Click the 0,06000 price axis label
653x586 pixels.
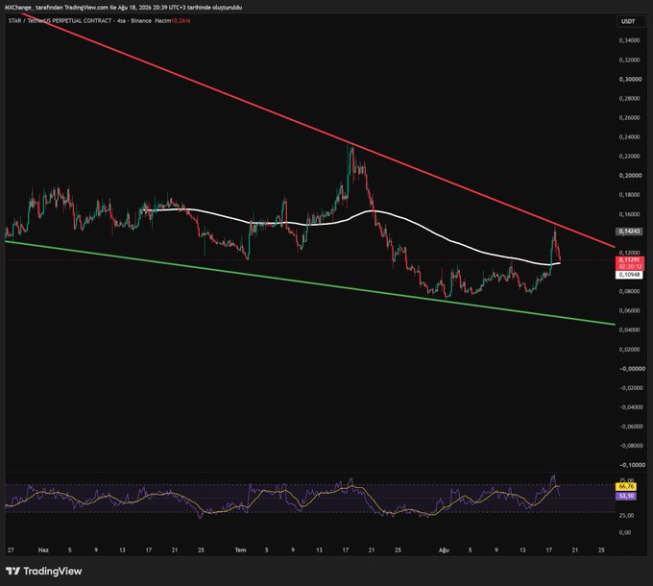point(630,310)
